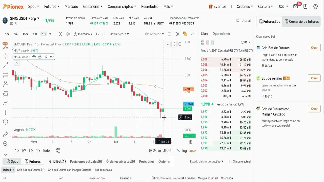Toggle MA 30 indicator visibility
The width and height of the screenshot is (324, 182).
[x=34, y=57]
